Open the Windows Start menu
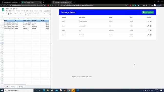 point(2,90)
